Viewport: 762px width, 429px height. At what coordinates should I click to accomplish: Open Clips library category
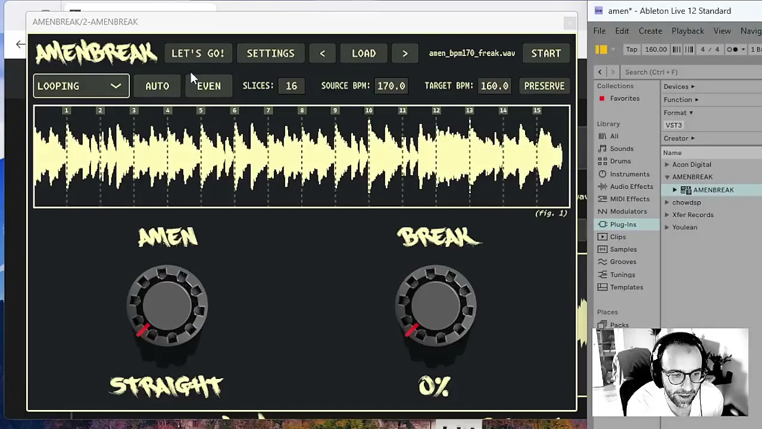coord(617,237)
